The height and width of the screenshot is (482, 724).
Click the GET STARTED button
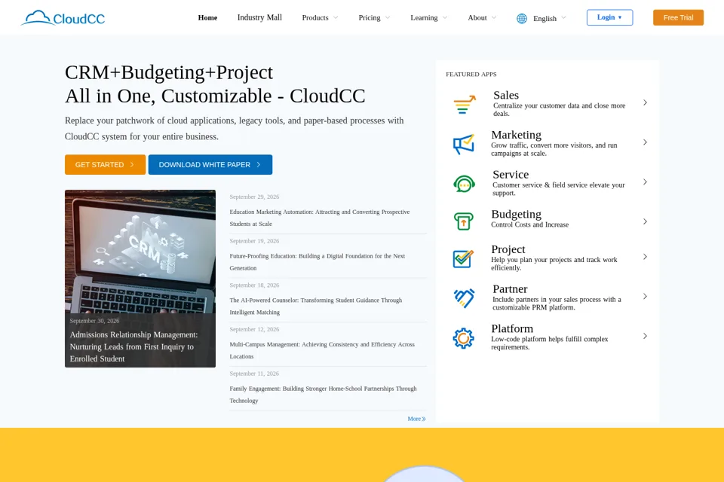coord(106,165)
